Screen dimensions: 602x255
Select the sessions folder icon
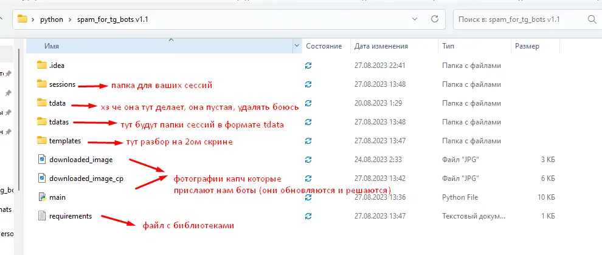tap(41, 84)
